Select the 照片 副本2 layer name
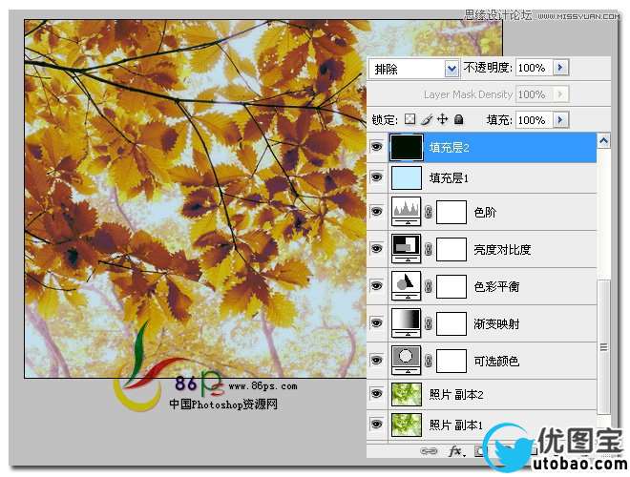Viewport: 630px width, 477px height. pyautogui.click(x=456, y=394)
